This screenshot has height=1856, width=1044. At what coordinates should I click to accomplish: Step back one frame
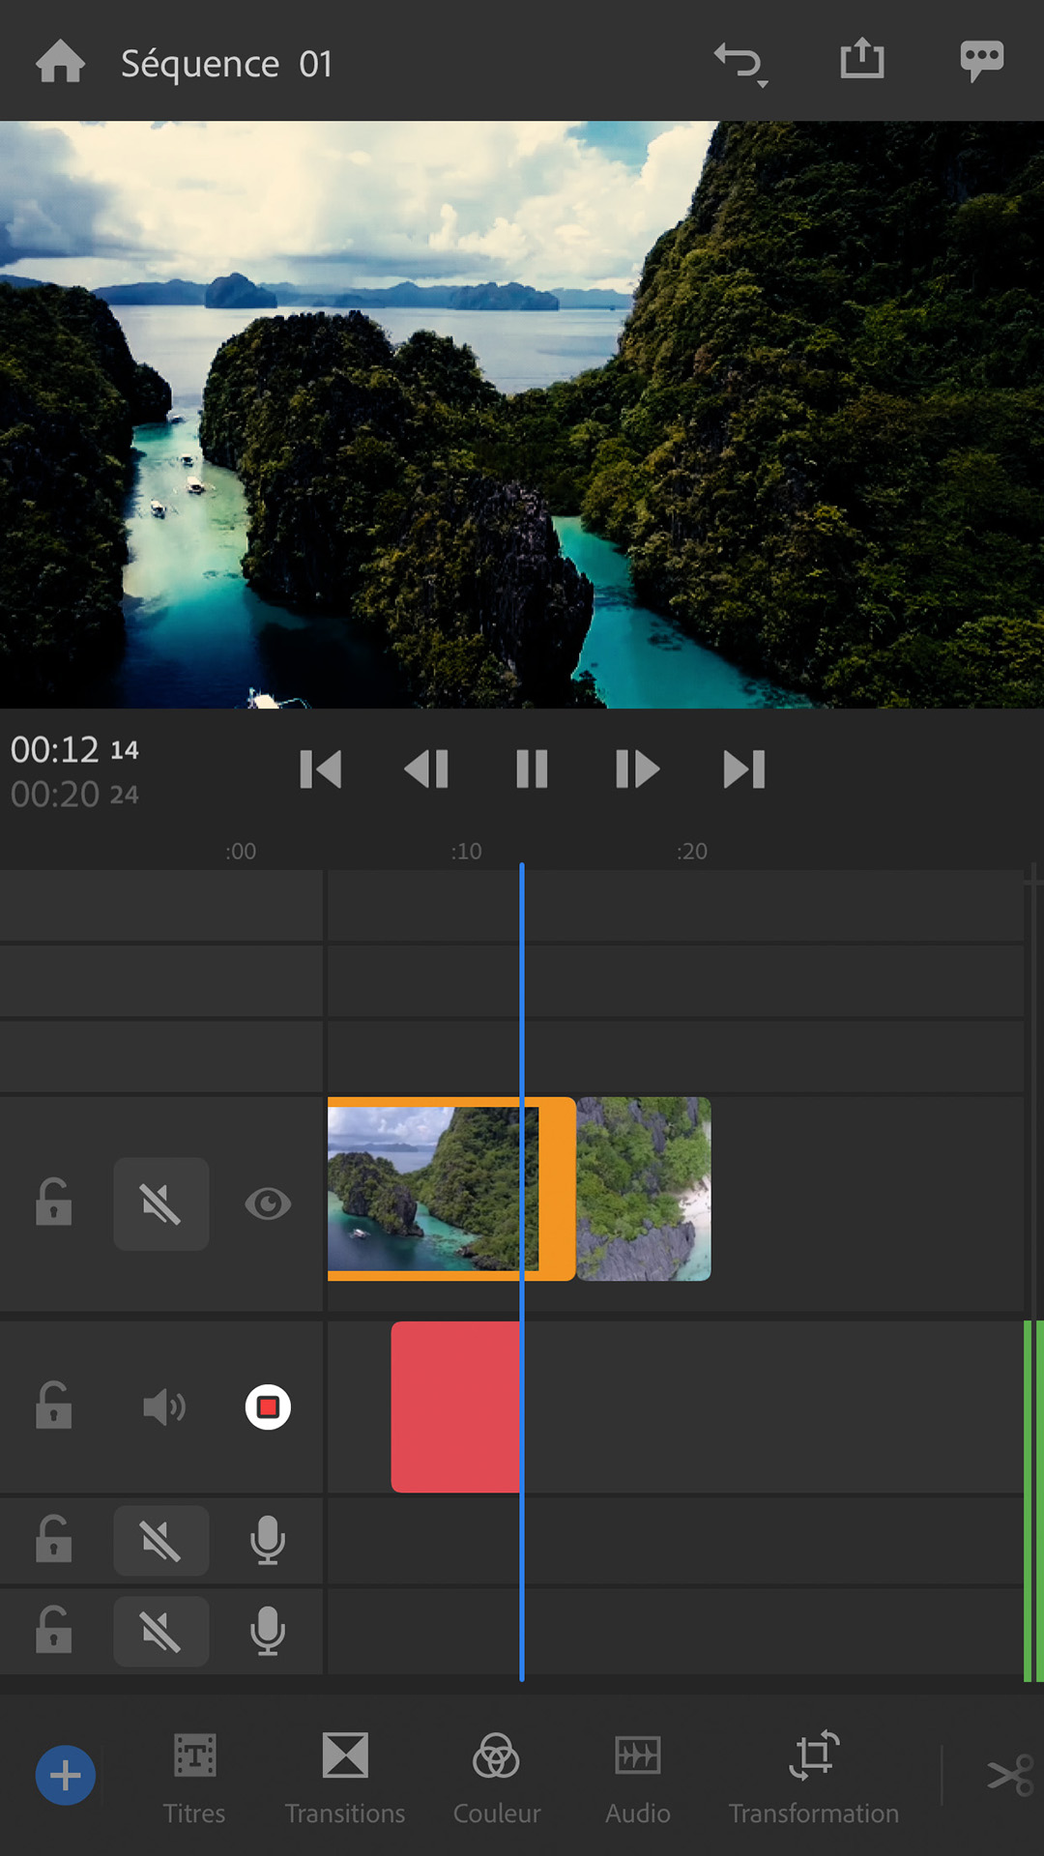pyautogui.click(x=426, y=769)
